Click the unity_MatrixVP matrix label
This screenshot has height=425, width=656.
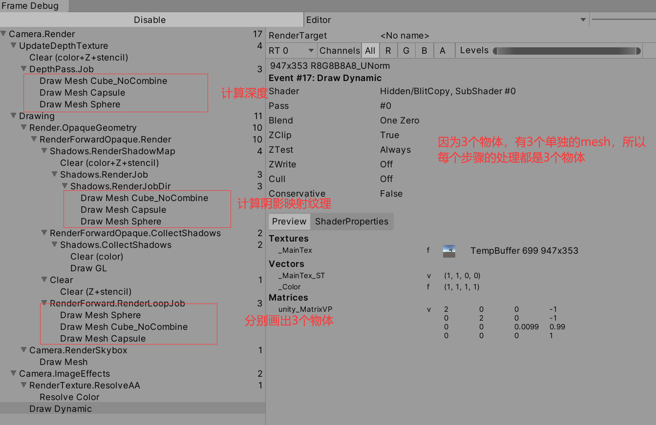point(305,309)
